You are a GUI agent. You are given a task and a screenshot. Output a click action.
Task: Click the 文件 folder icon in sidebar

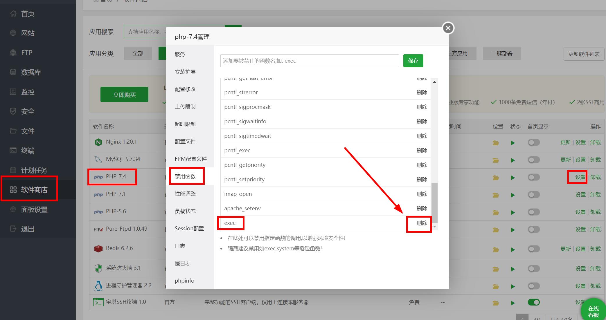coord(13,131)
